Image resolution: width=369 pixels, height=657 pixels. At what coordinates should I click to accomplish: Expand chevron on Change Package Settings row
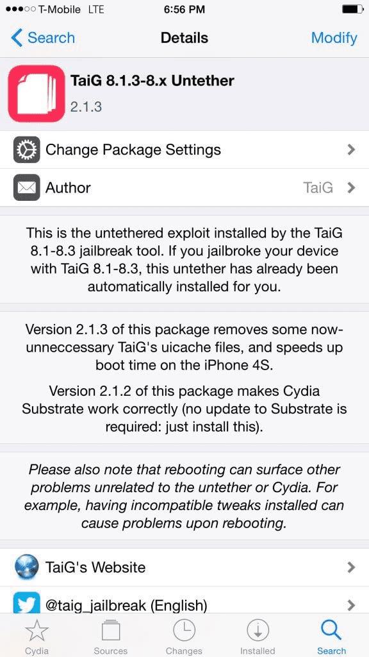click(352, 149)
